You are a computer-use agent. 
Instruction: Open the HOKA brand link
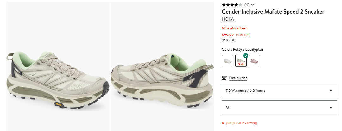tap(228, 19)
